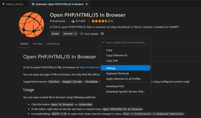Choose Copy from the context menu
201x118 pixels.
click(125, 50)
